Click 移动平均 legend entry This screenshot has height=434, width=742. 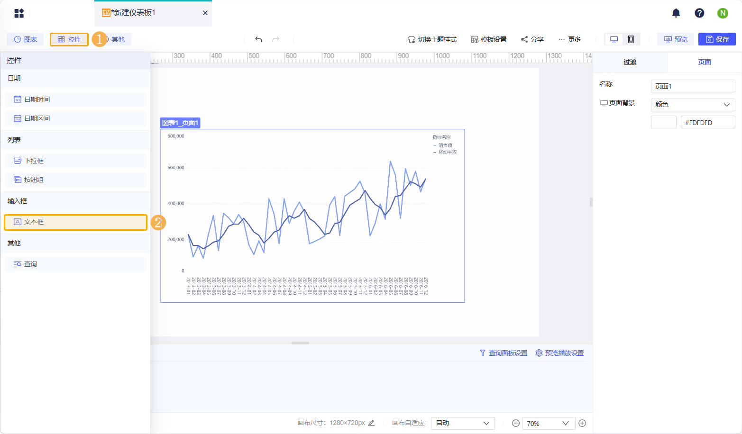(x=444, y=152)
